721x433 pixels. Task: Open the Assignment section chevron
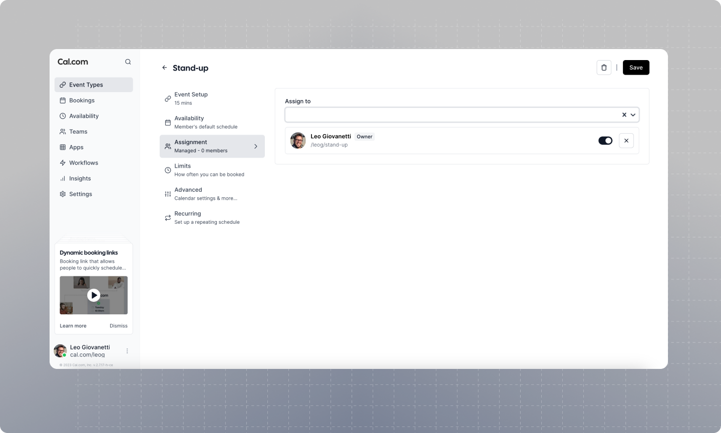pos(256,146)
